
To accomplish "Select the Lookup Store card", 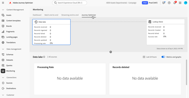I will click(x=166, y=32).
